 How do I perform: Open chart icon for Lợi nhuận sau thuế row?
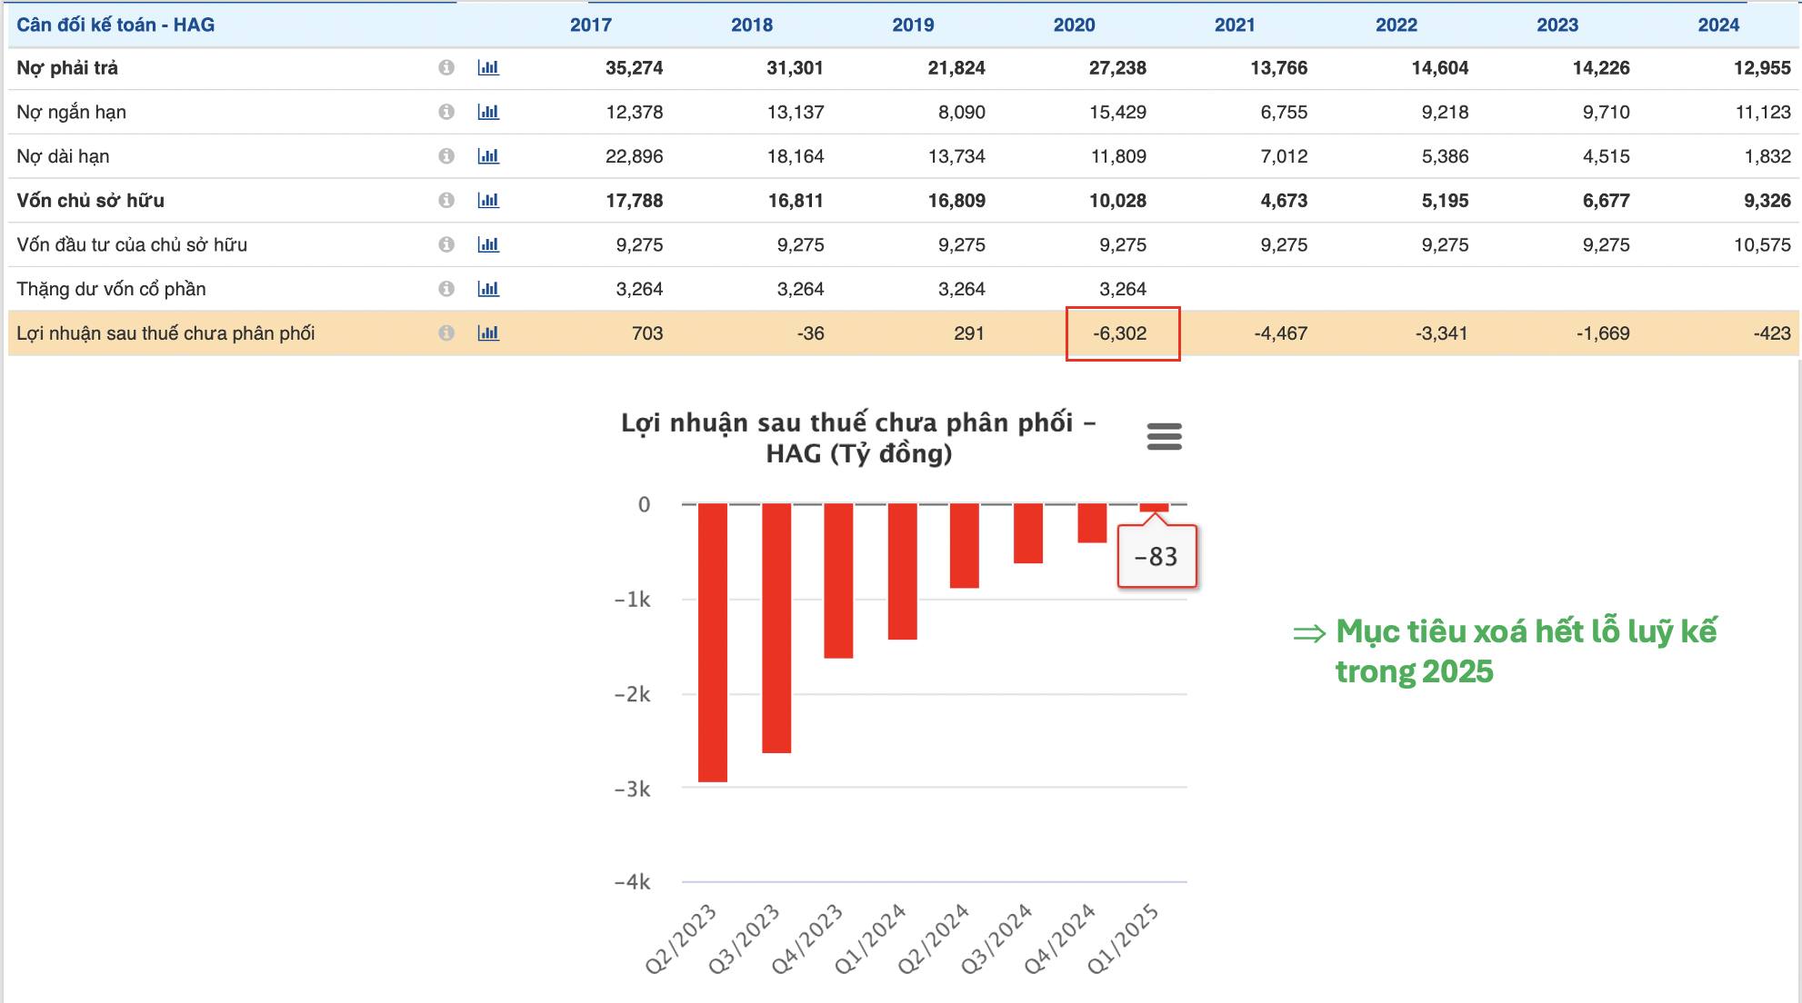tap(488, 333)
